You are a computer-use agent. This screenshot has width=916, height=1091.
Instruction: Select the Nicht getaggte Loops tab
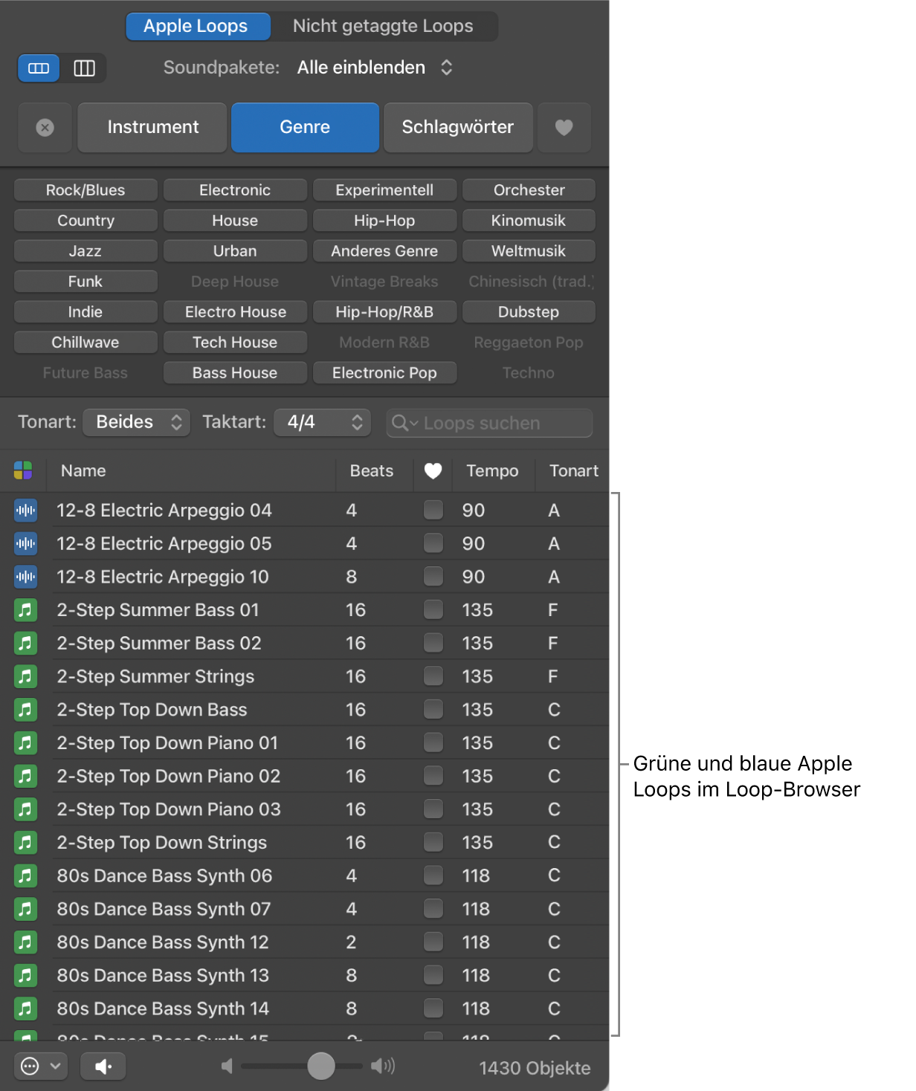383,26
